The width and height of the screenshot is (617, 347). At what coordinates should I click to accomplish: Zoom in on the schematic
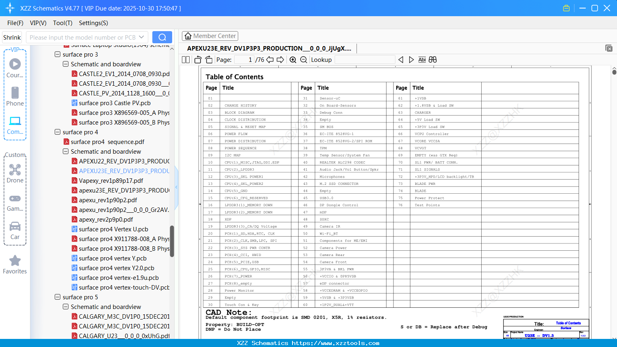(293, 60)
